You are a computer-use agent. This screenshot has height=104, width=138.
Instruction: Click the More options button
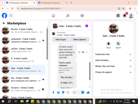coord(80,40)
